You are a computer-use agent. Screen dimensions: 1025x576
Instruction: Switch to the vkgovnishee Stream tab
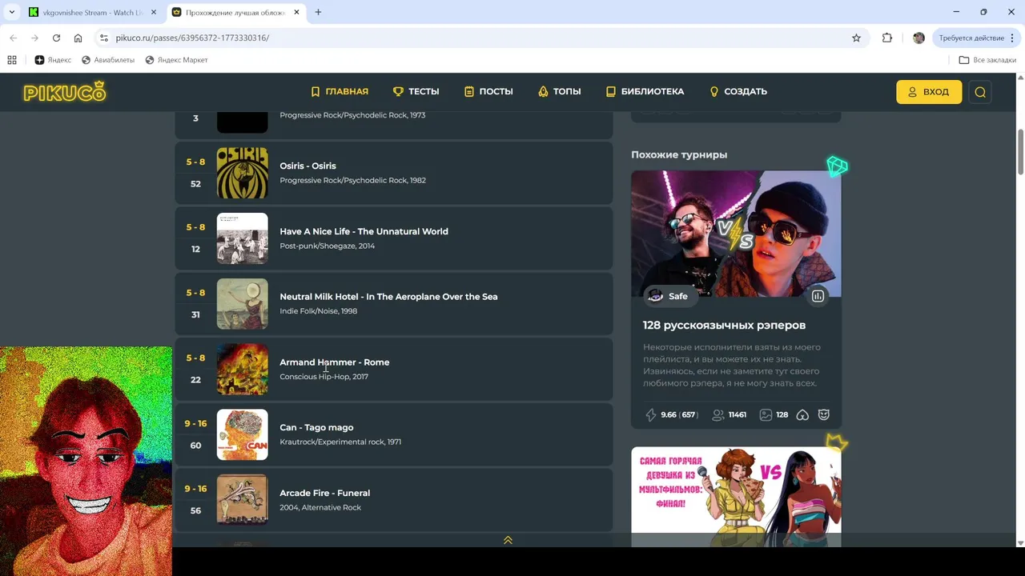coord(94,13)
